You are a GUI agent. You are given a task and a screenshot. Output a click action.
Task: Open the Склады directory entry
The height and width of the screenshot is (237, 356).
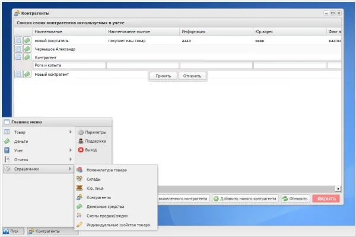coord(93,179)
